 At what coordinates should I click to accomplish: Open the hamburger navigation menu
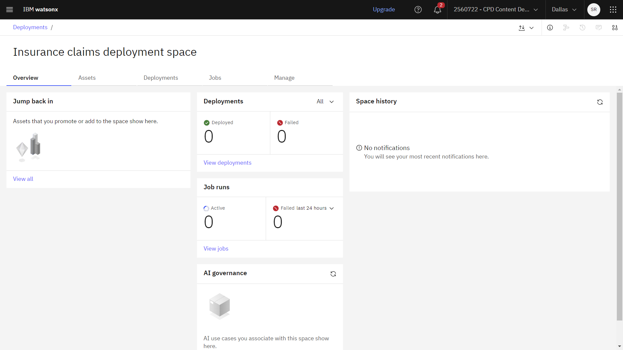click(x=10, y=9)
